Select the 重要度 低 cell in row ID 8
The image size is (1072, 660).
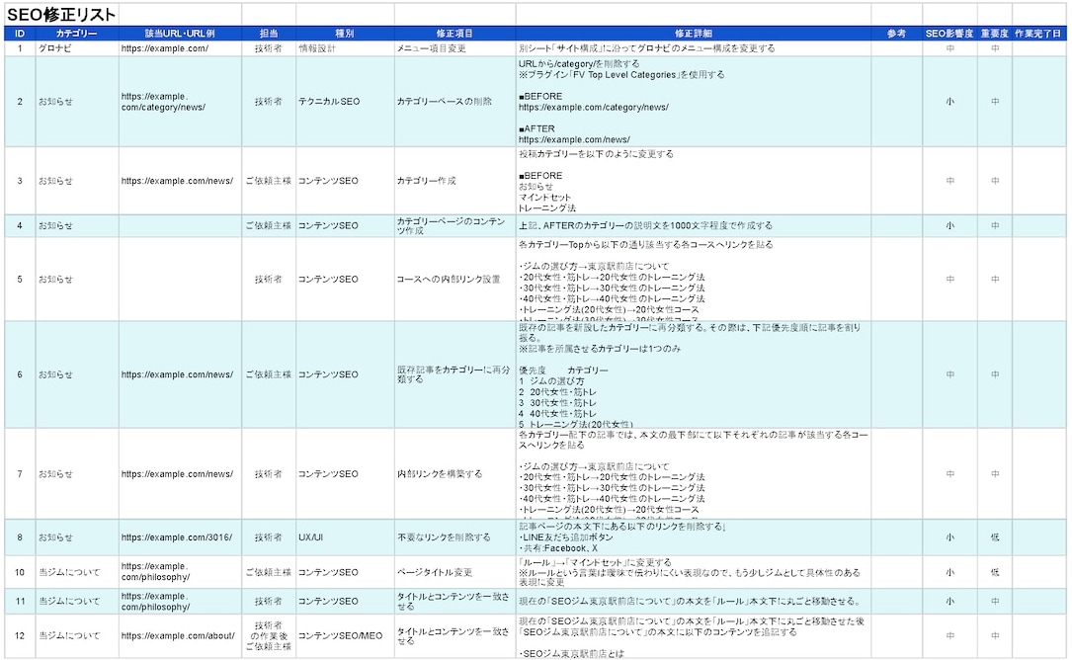[995, 537]
